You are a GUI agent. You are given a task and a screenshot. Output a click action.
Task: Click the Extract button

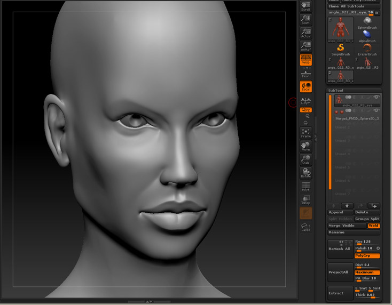(340, 293)
